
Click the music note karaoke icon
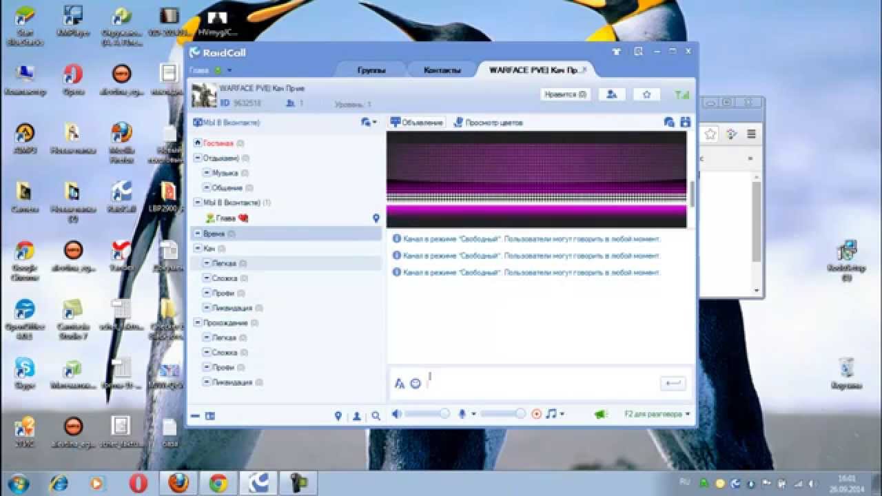coord(551,414)
